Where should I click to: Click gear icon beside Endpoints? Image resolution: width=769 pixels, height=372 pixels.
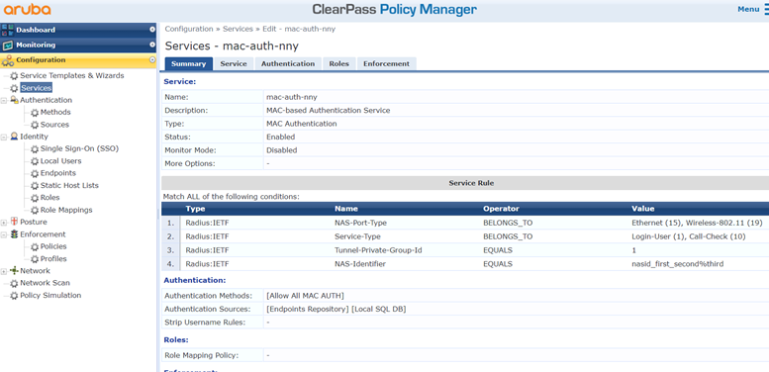tap(35, 173)
